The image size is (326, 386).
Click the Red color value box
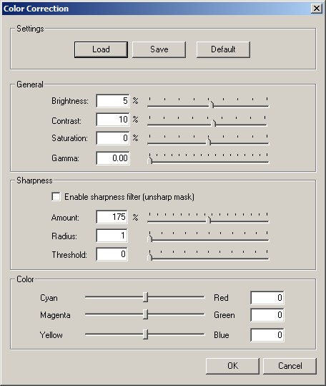[267, 297]
